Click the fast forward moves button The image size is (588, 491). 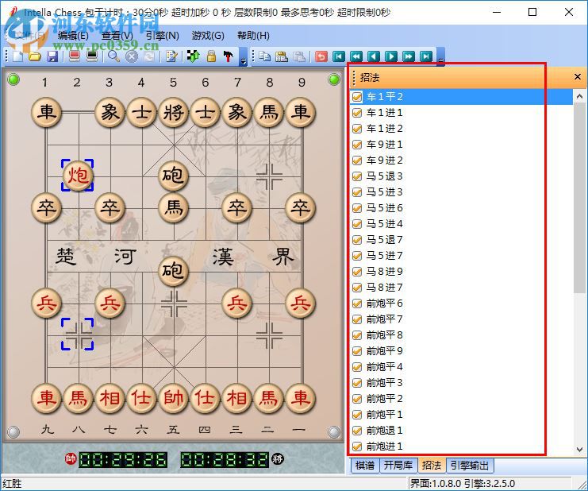click(409, 56)
